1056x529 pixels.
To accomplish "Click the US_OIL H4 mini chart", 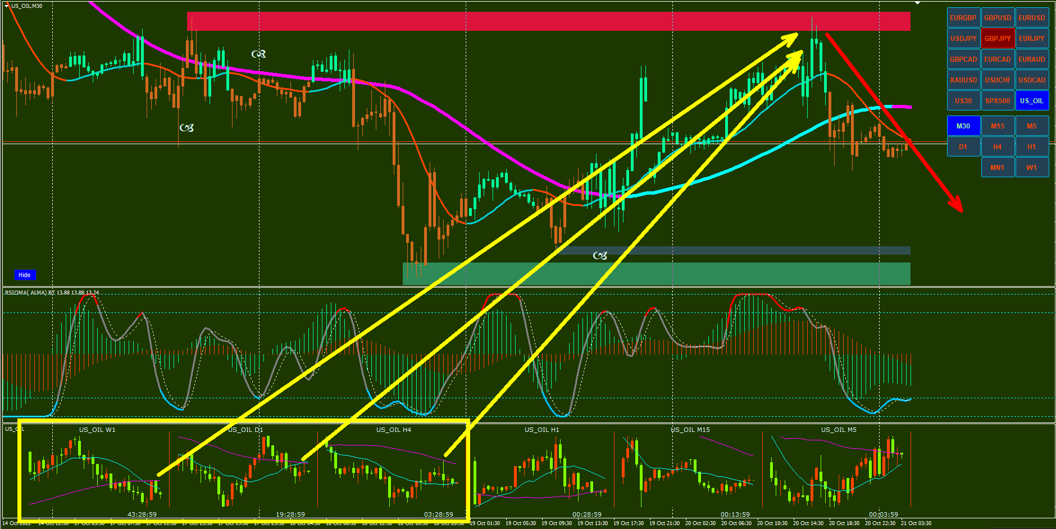I will click(393, 471).
